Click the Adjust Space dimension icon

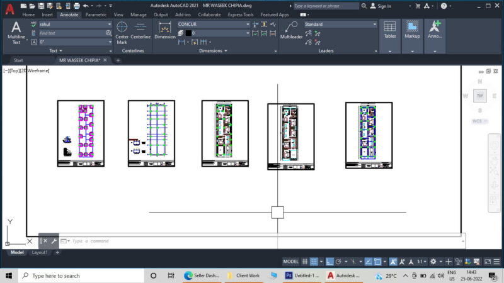tap(264, 24)
